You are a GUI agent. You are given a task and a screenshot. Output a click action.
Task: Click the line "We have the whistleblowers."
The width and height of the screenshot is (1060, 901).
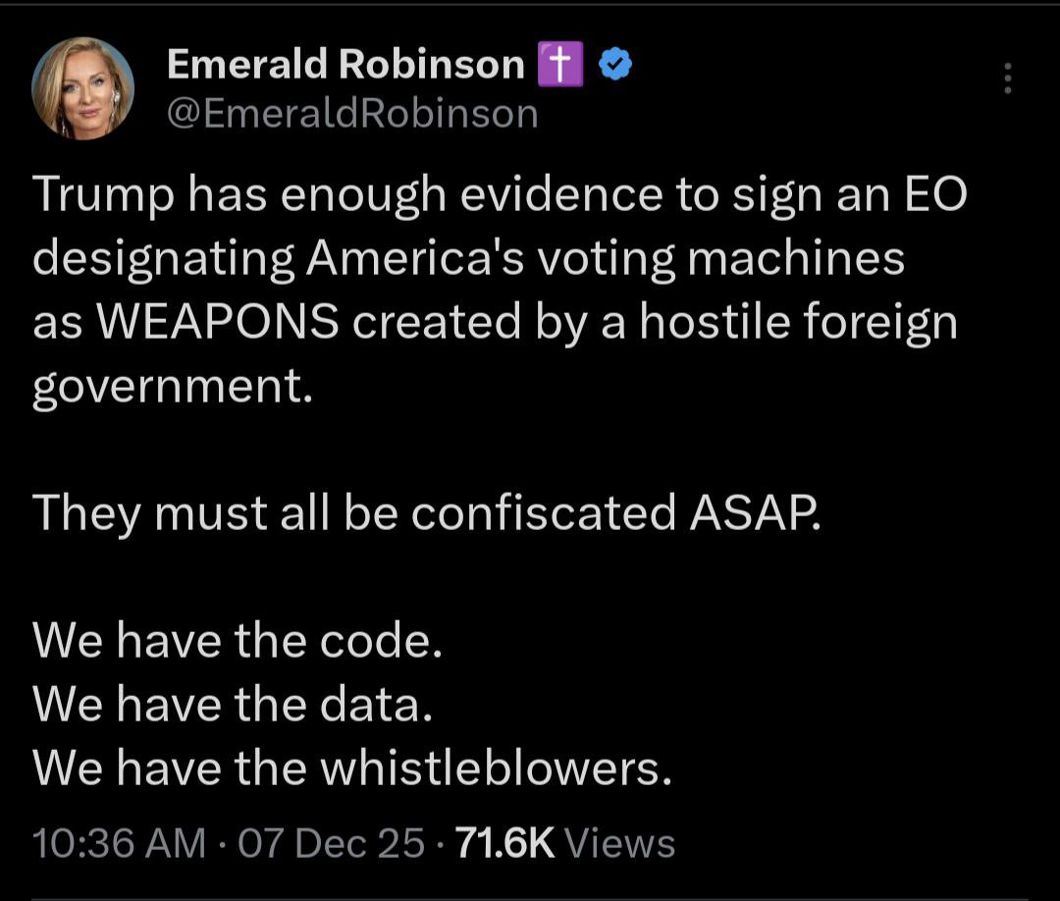tap(353, 770)
